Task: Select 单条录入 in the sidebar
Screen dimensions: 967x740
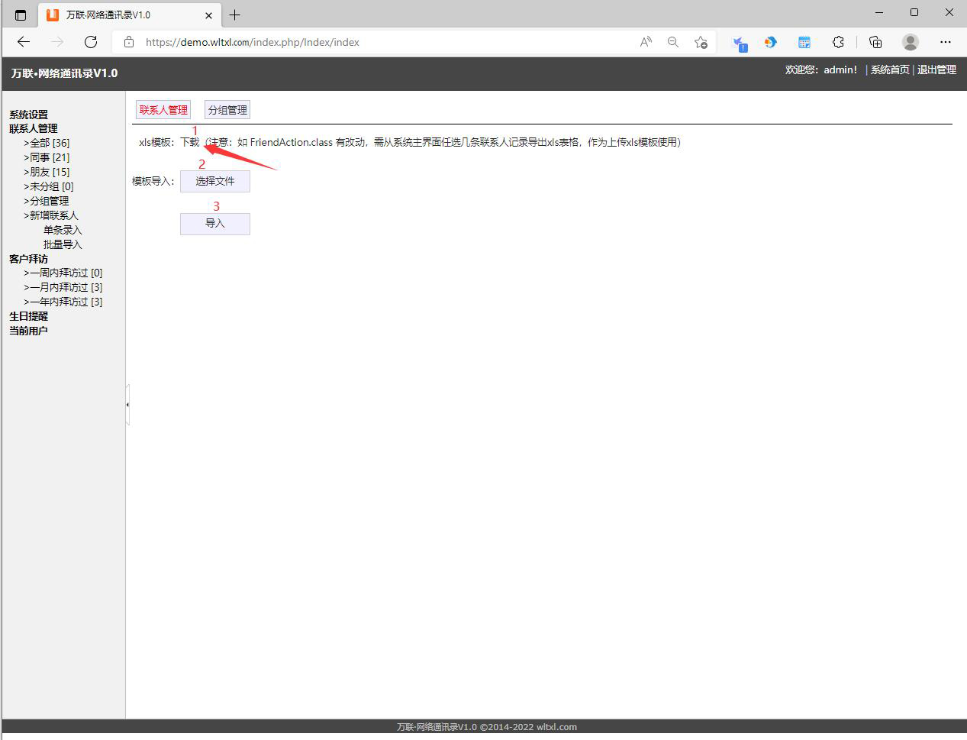Action: [x=63, y=230]
